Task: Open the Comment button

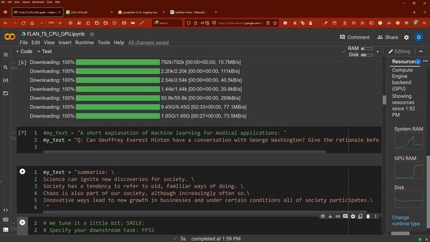Action: [355, 38]
